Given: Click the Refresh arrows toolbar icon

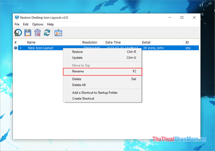Looking at the screenshot, I should click(47, 33).
